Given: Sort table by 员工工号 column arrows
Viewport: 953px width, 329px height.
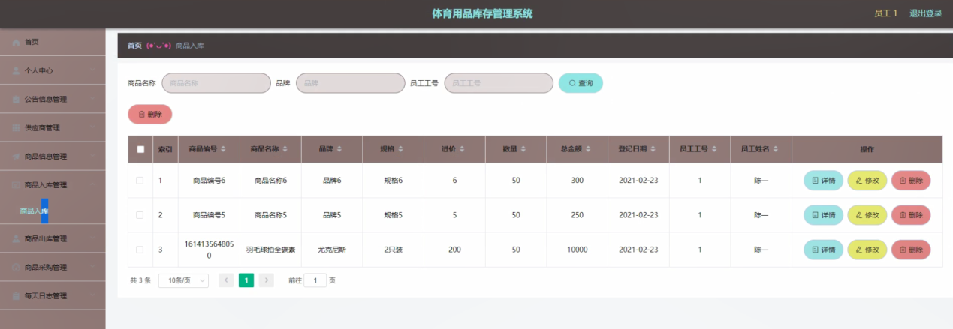Looking at the screenshot, I should (x=714, y=149).
